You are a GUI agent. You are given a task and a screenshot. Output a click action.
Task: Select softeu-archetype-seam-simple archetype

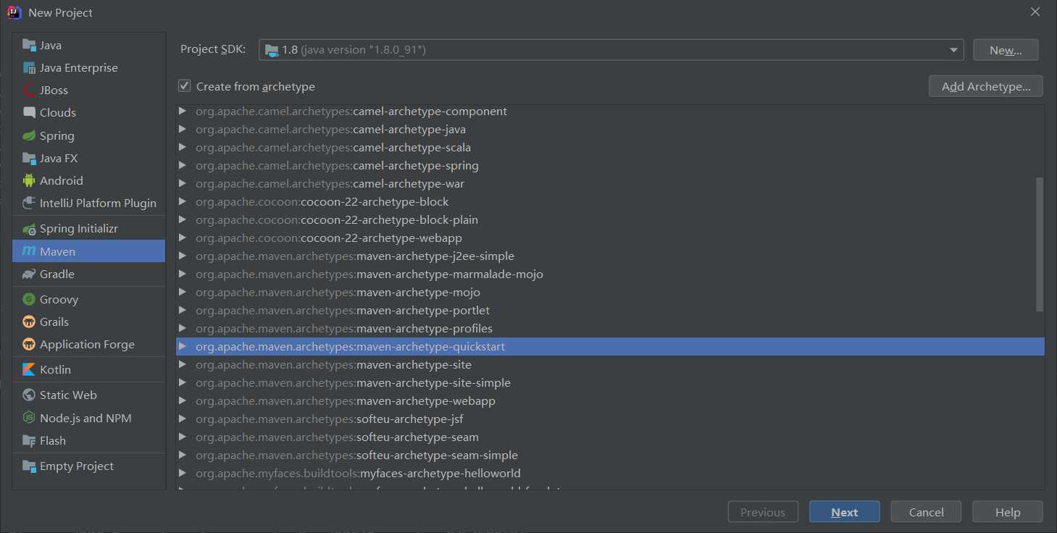tap(610, 455)
